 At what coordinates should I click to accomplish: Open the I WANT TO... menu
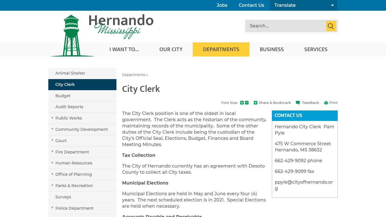click(124, 49)
